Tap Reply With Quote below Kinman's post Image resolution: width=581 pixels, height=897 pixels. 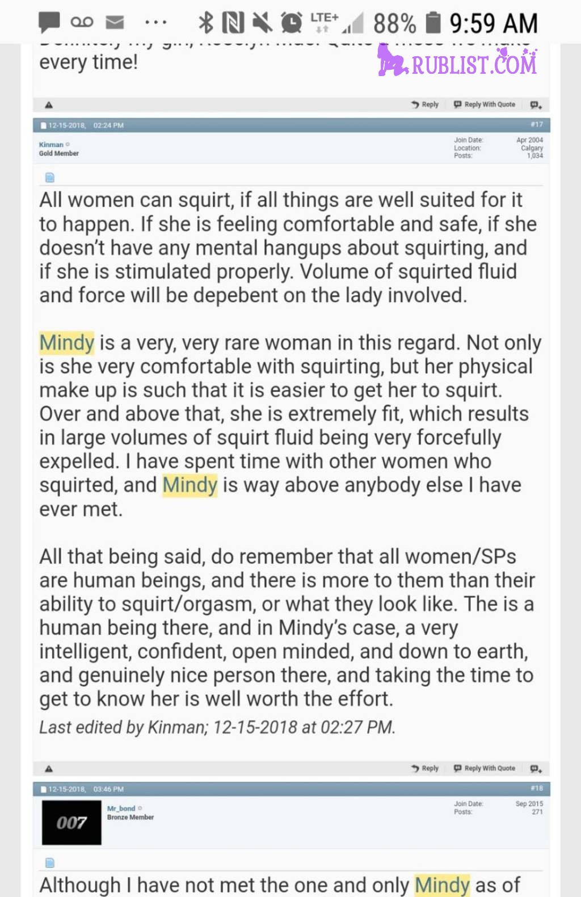point(485,768)
